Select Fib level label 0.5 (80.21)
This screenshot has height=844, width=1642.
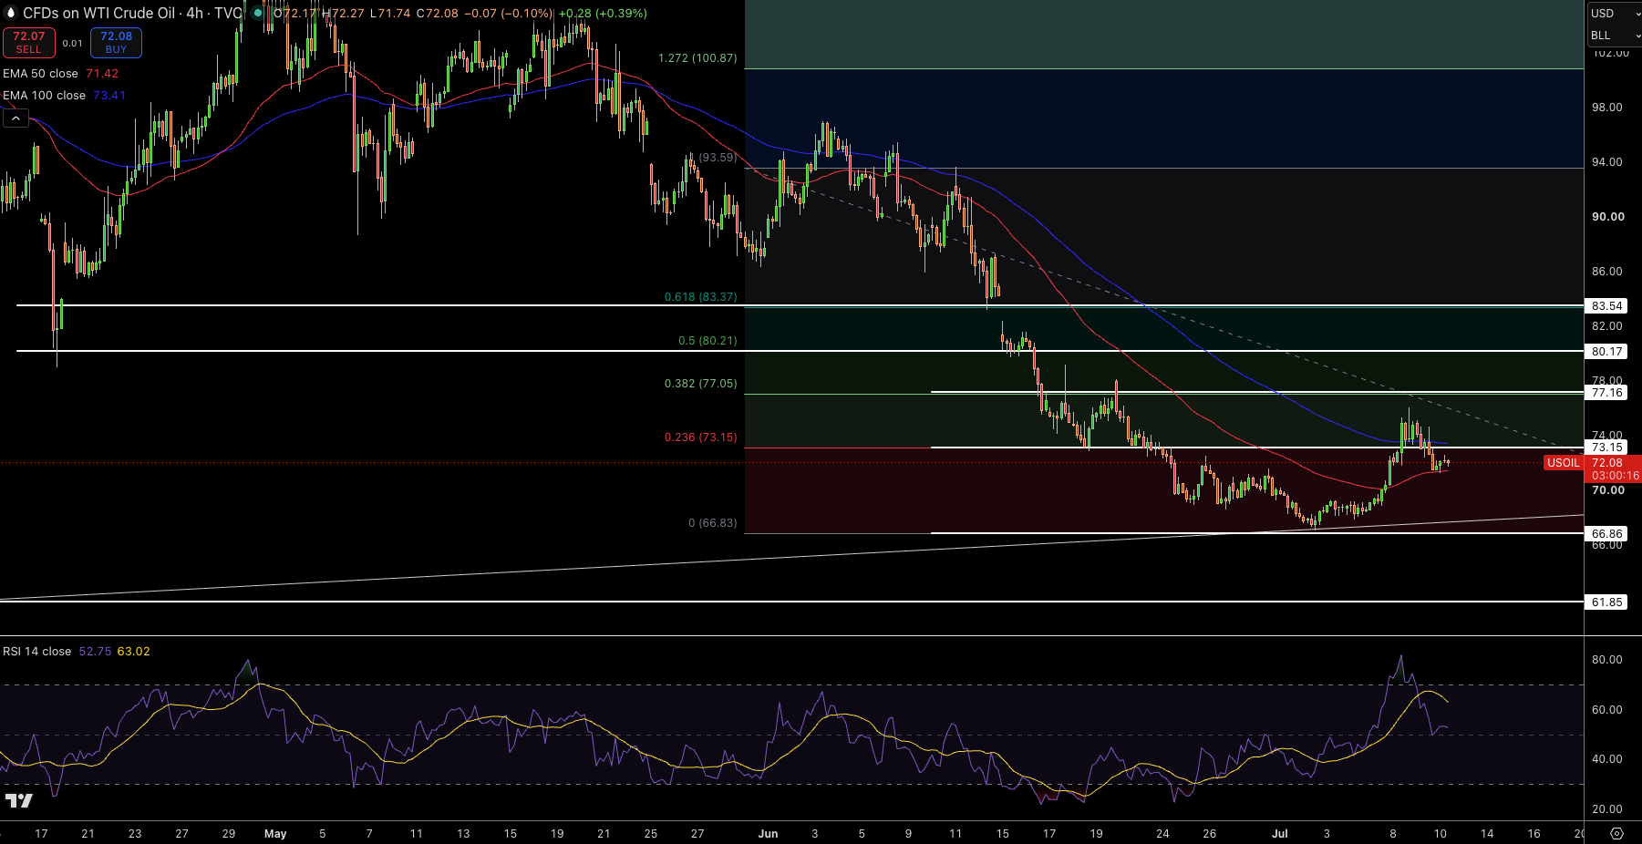707,340
